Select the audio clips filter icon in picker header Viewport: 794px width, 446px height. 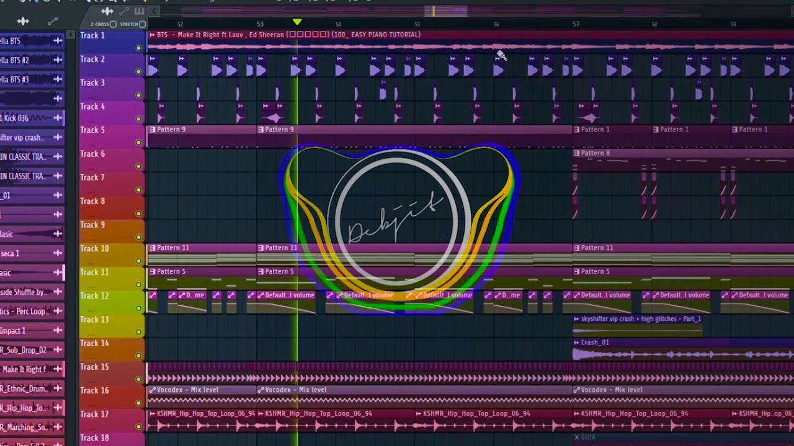click(x=23, y=21)
